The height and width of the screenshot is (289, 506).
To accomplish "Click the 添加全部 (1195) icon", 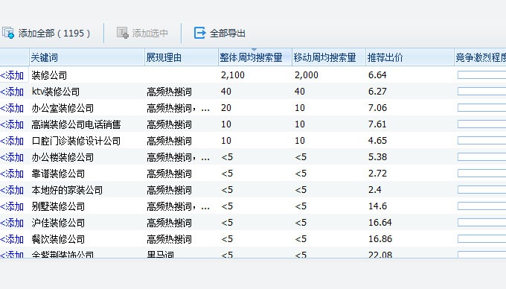I will [x=8, y=33].
